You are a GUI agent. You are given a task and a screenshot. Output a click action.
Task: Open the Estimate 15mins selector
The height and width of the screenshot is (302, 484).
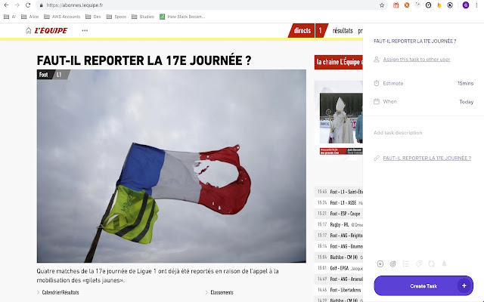coord(464,83)
